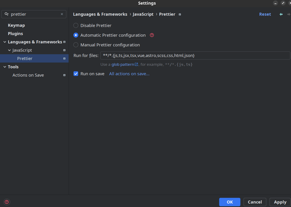This screenshot has height=207, width=291.
Task: Click the Apply button
Action: point(280,202)
